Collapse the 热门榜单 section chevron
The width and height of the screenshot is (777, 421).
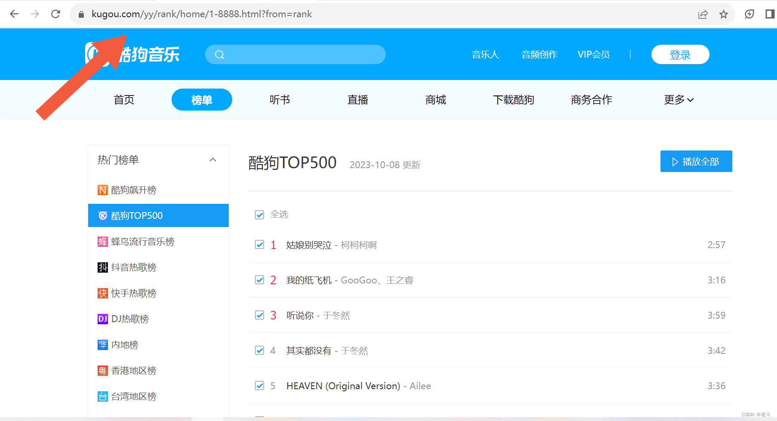213,160
